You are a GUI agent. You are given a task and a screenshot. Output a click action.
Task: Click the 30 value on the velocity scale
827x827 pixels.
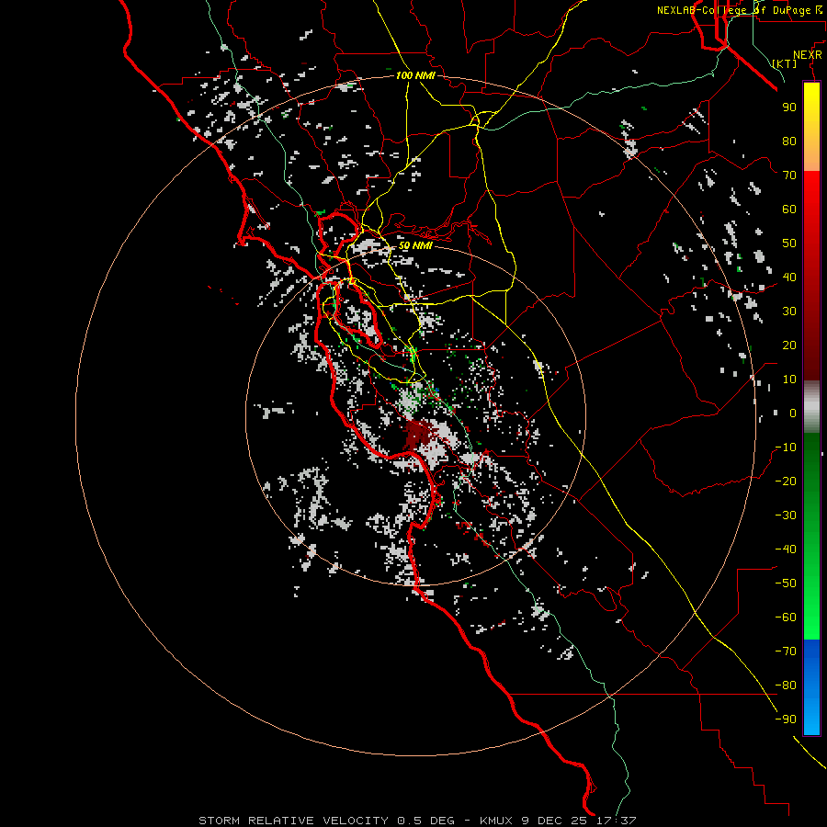[x=789, y=312]
